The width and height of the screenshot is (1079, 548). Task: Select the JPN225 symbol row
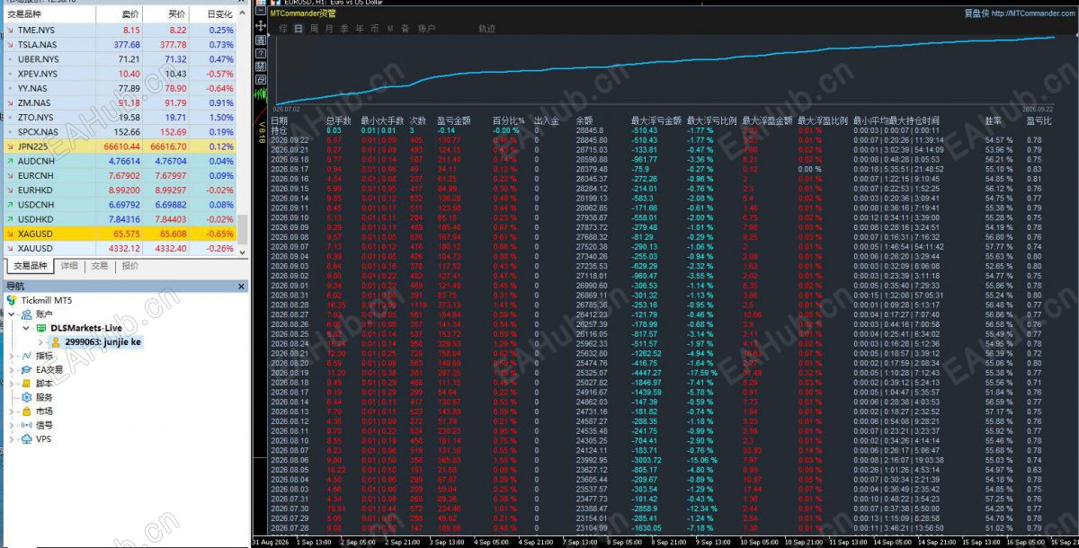[x=119, y=146]
